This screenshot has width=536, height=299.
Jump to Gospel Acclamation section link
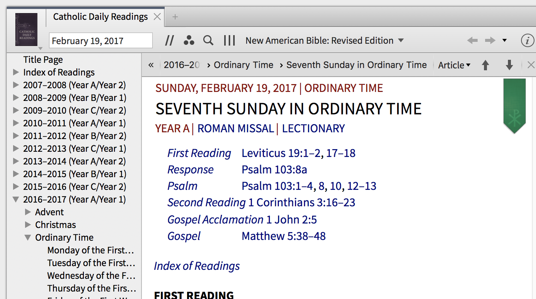[215, 219]
